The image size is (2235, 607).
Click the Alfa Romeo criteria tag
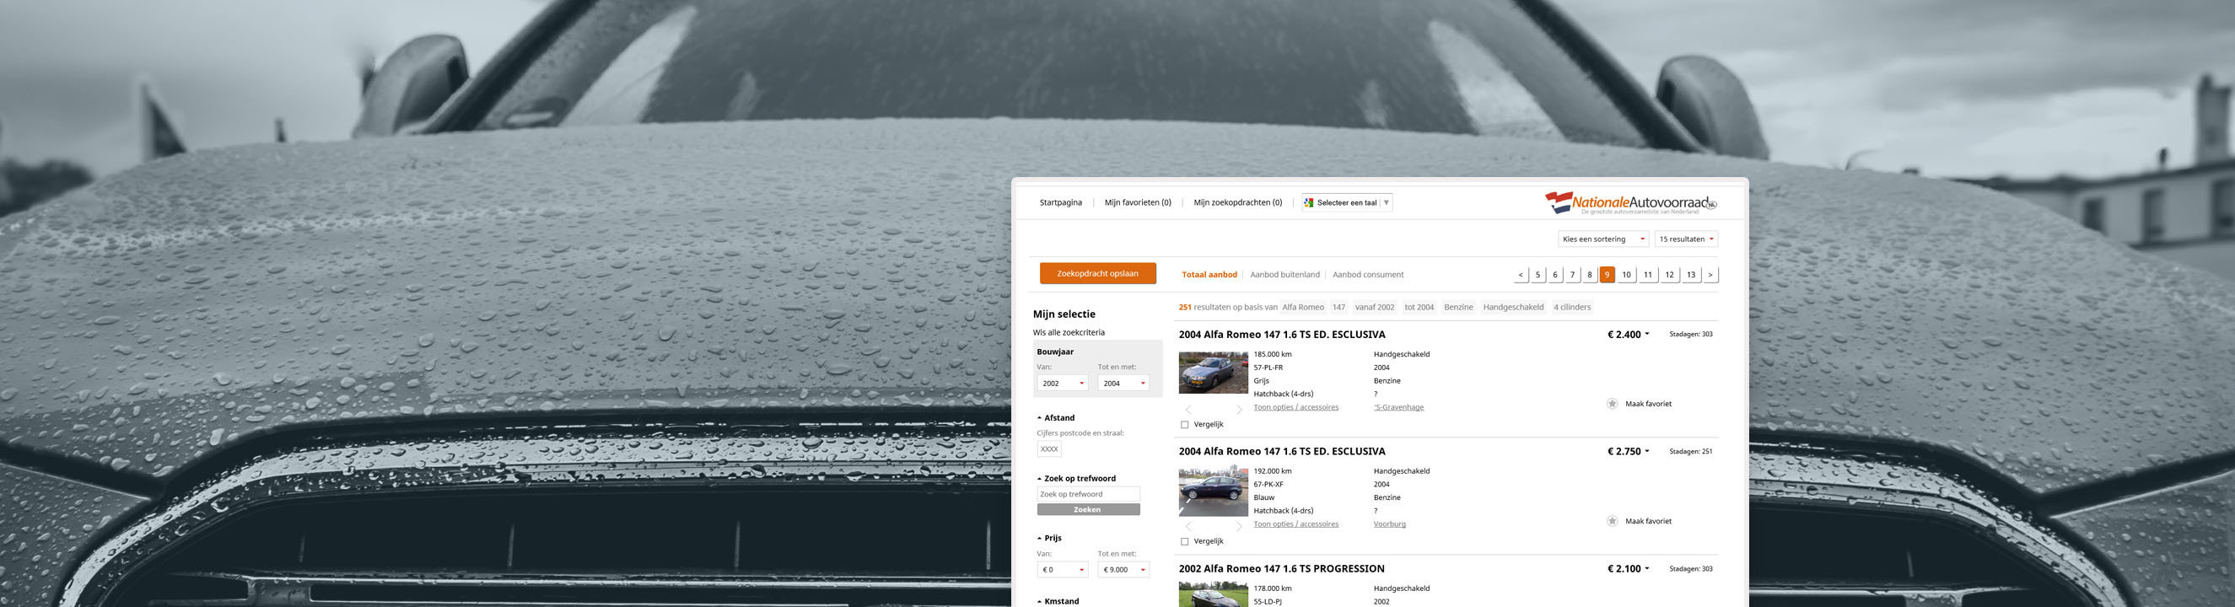1303,307
